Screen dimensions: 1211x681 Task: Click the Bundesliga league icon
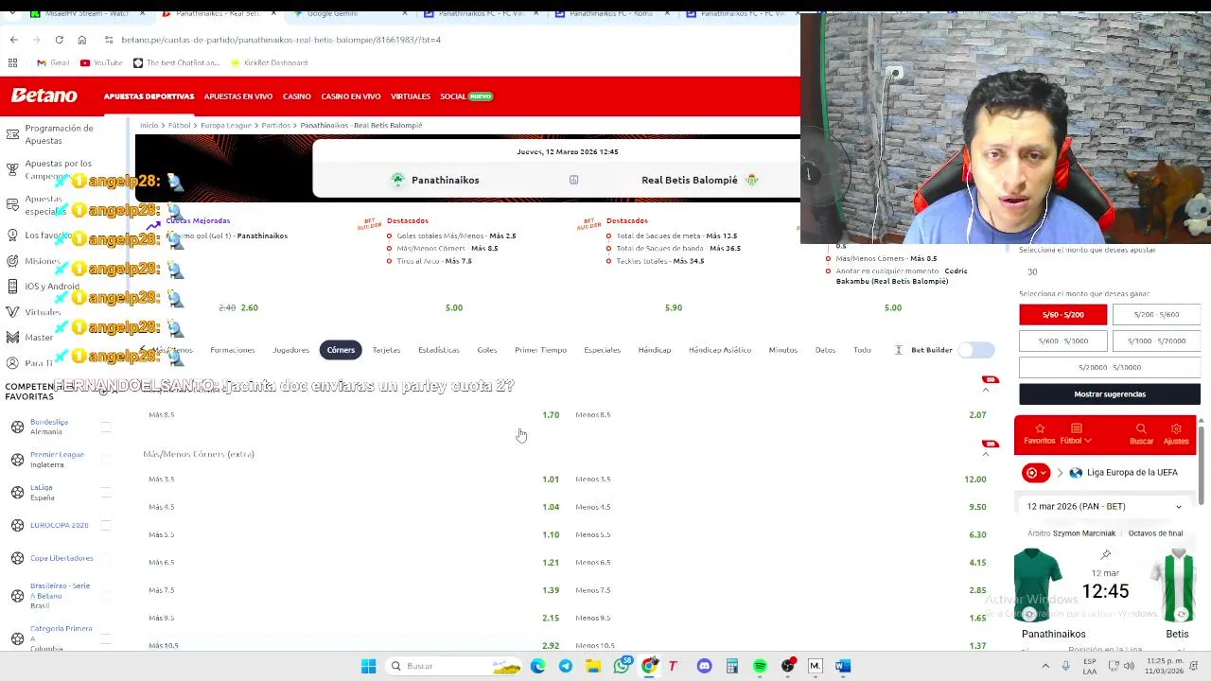(x=17, y=427)
